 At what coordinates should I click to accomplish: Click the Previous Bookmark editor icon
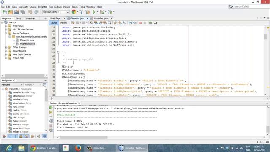[x=115, y=23]
